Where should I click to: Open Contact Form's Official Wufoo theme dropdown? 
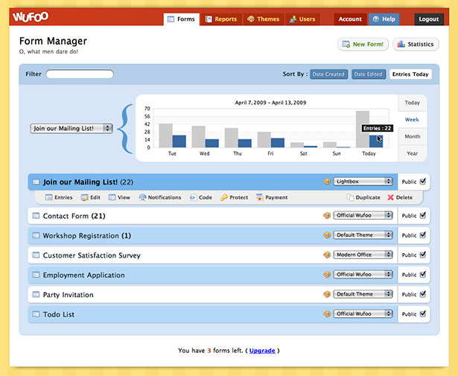[363, 215]
